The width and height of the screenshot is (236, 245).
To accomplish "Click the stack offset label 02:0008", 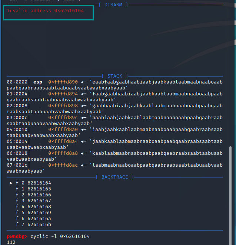I will (17, 106).
